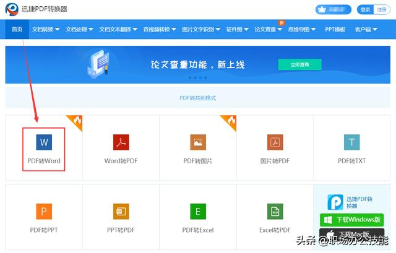Expand the 文档文本翻译 dropdown menu
This screenshot has width=396, height=253.
point(118,29)
